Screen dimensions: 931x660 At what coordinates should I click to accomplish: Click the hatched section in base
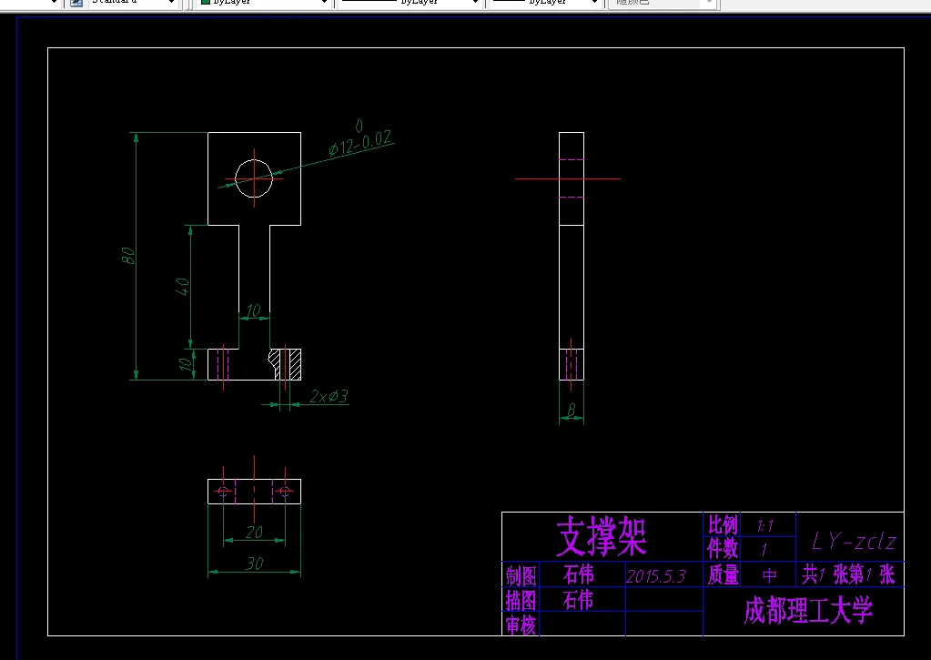295,364
